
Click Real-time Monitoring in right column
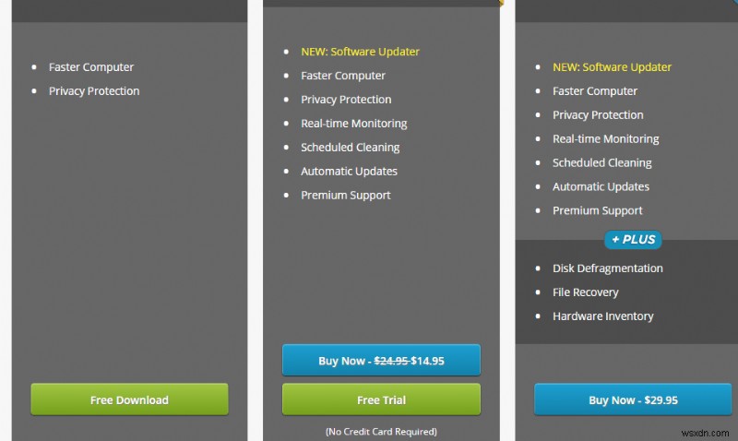tap(606, 139)
